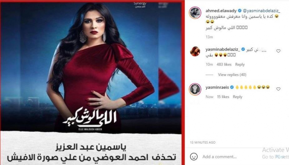Open 15 likes list
289x165 pixels.
(x=223, y=97)
